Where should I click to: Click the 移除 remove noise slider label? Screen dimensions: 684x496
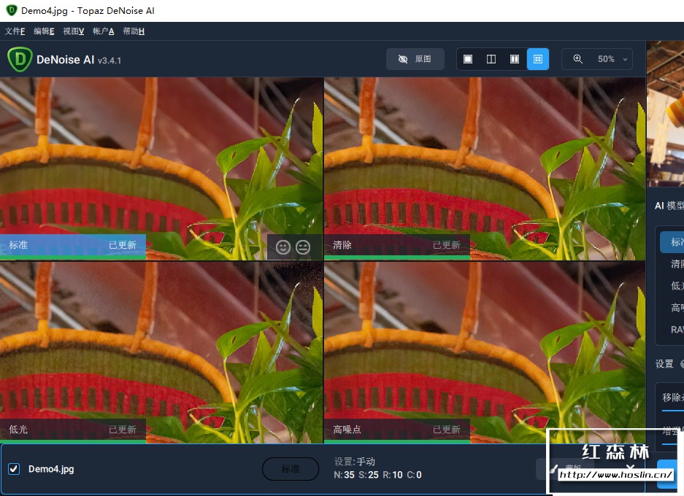(x=673, y=397)
